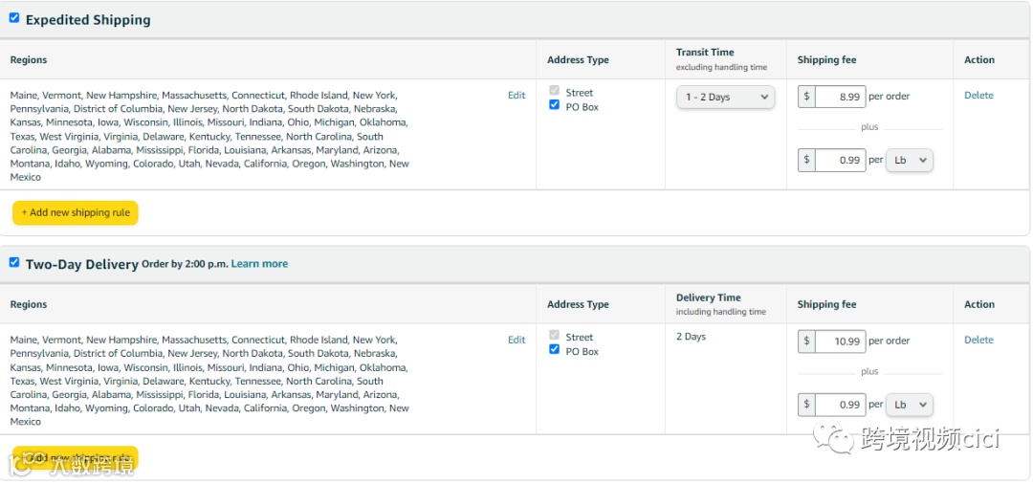This screenshot has height=484, width=1033.
Task: Click Street checkbox in Expedited Shipping
Action: [x=555, y=92]
